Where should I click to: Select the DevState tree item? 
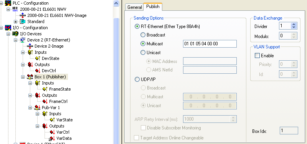point(51,58)
